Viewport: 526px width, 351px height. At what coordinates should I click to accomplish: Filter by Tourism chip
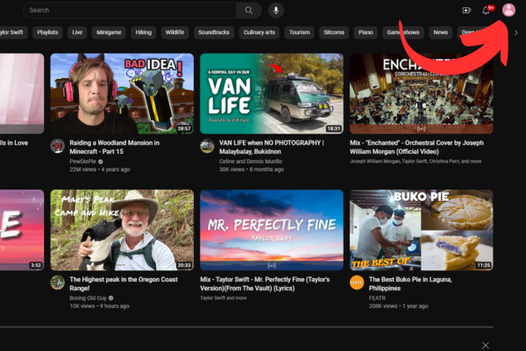(x=300, y=32)
